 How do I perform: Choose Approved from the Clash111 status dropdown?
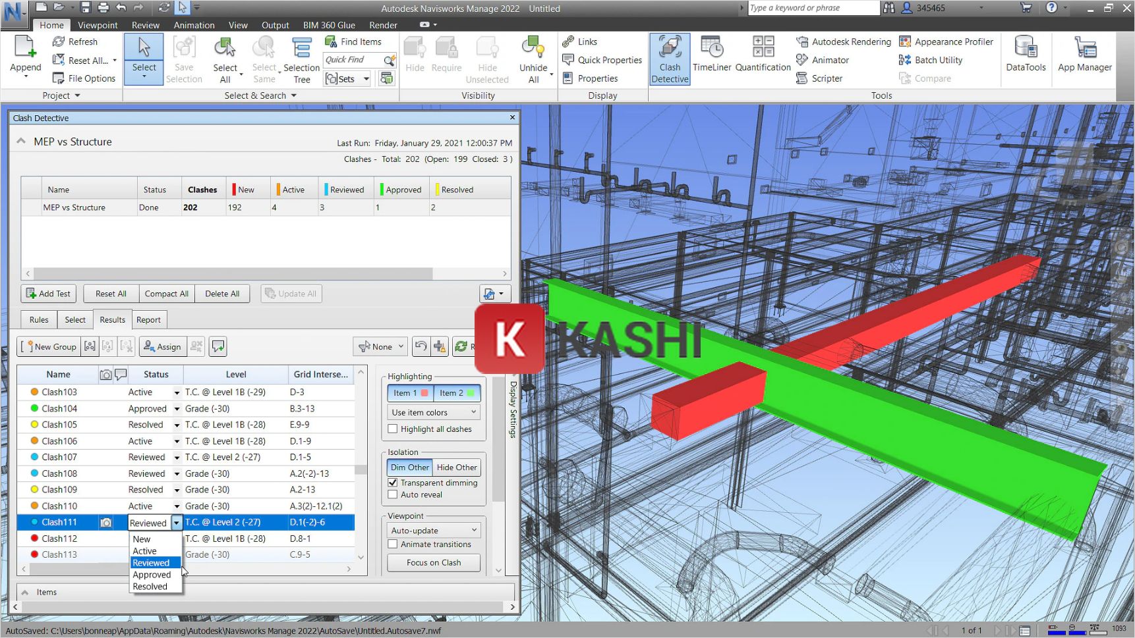click(x=150, y=574)
